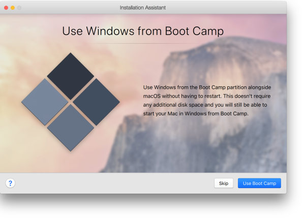Click the top diamond of the Windows logo
The width and height of the screenshot is (305, 220).
(71, 75)
